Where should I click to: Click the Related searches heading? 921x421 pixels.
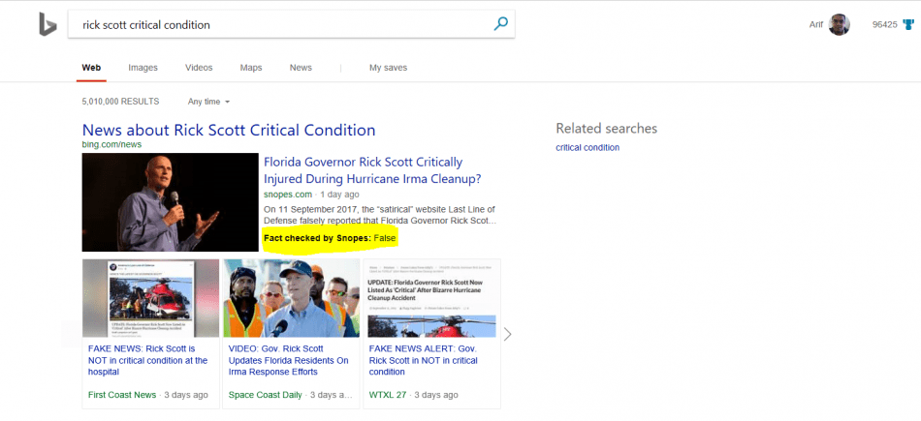click(x=607, y=129)
